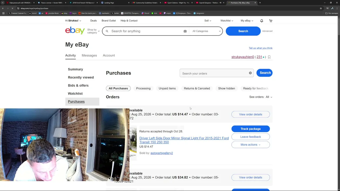Select the Activity tab
Image resolution: width=340 pixels, height=191 pixels.
(x=70, y=55)
